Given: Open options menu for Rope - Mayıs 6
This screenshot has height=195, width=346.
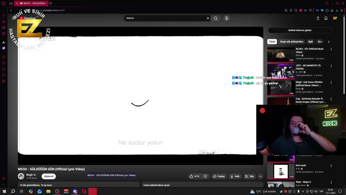Looking at the screenshot, I should (331, 182).
